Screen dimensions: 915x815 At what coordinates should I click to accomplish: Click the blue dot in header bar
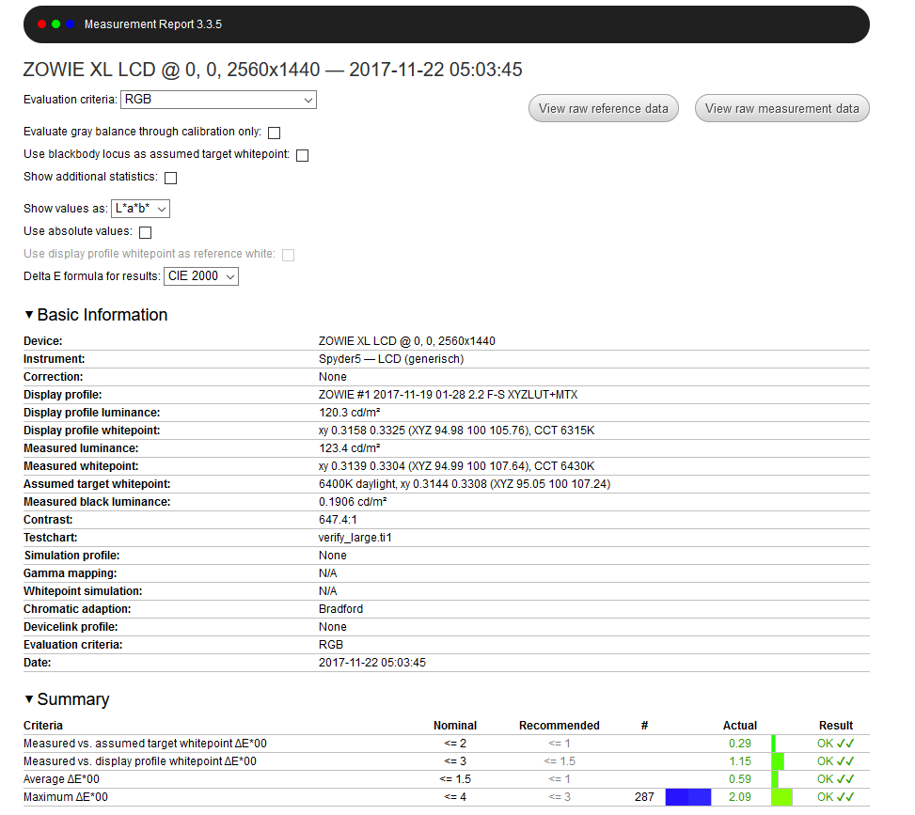[70, 24]
